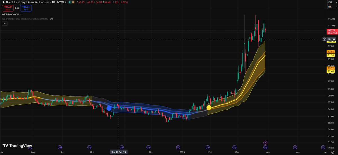Open chart settings gear at axis corner
The height and width of the screenshot is (155, 338).
(333, 152)
